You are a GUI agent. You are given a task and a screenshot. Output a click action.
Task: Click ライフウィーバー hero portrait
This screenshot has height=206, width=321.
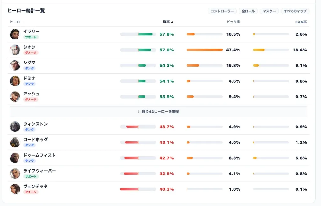tap(15, 173)
